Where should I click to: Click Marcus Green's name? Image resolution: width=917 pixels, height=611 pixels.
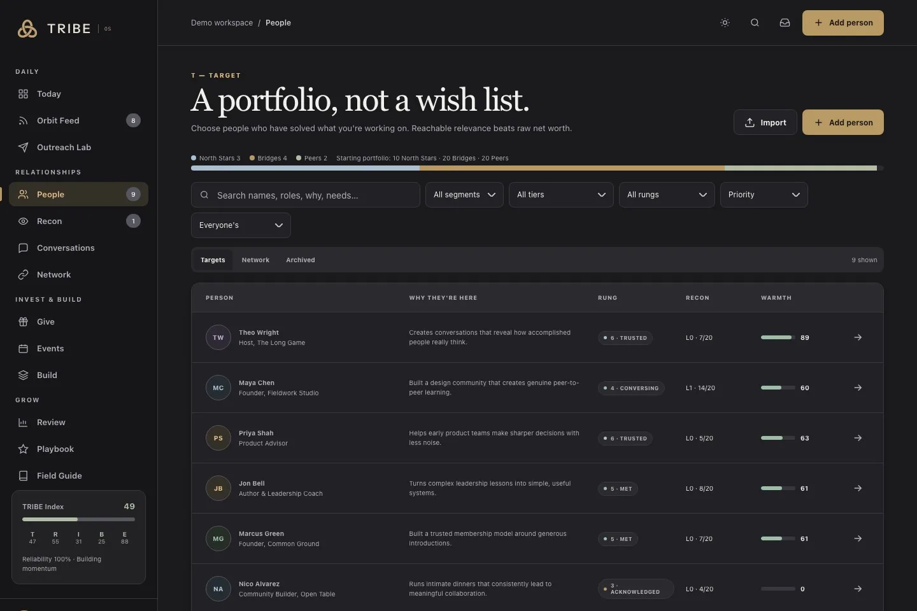coord(261,534)
